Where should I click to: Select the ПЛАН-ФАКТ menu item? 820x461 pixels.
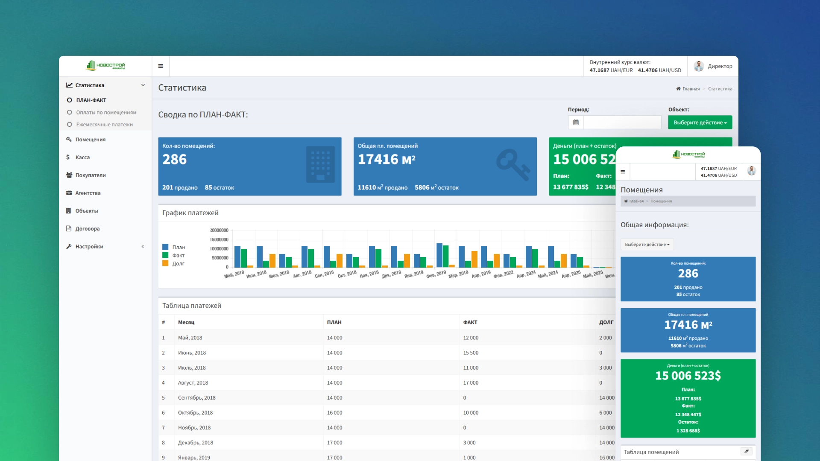click(x=91, y=100)
